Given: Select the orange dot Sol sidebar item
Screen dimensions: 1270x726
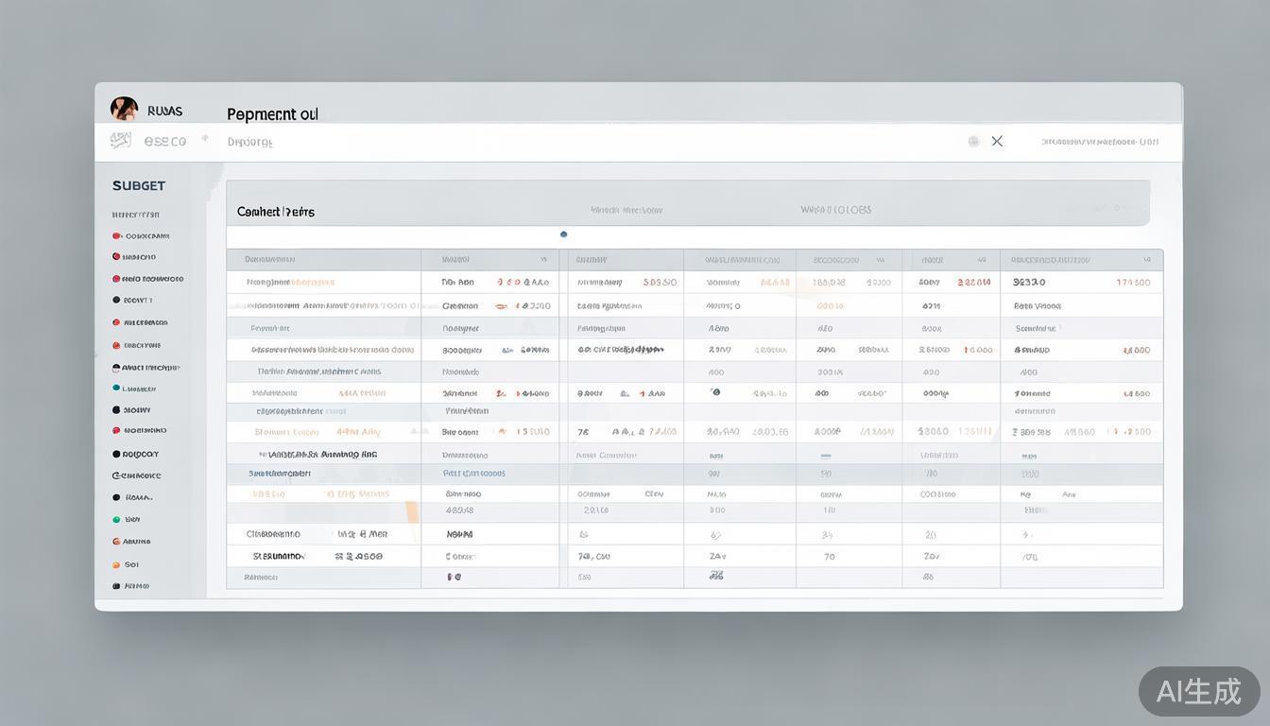Looking at the screenshot, I should point(116,564).
